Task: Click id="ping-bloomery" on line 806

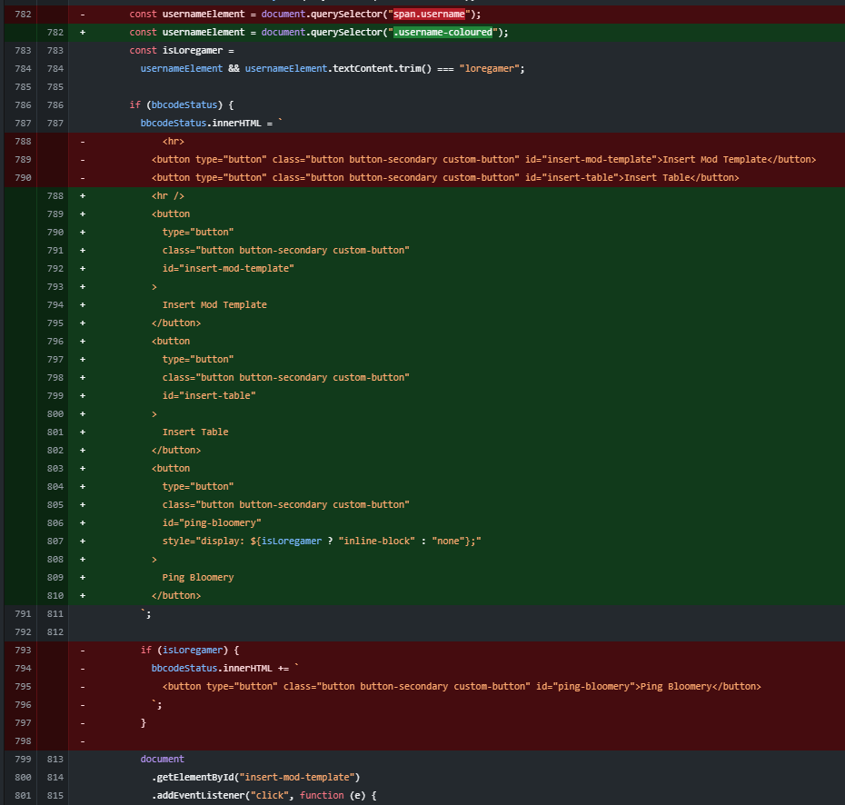Action: tap(212, 522)
